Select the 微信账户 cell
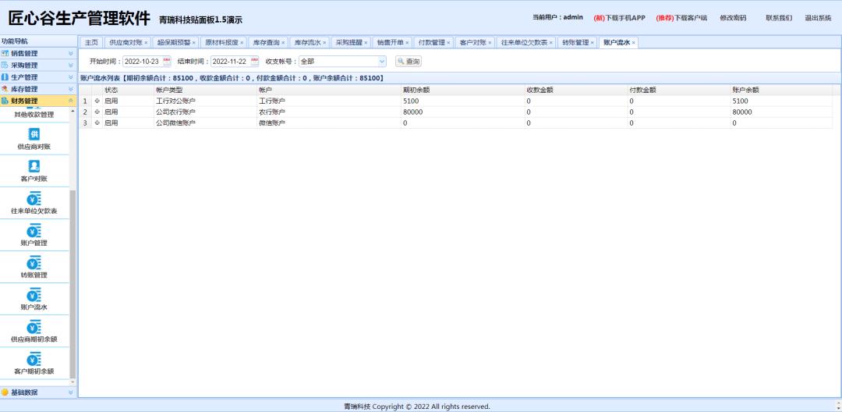The image size is (842, 412). coord(329,123)
